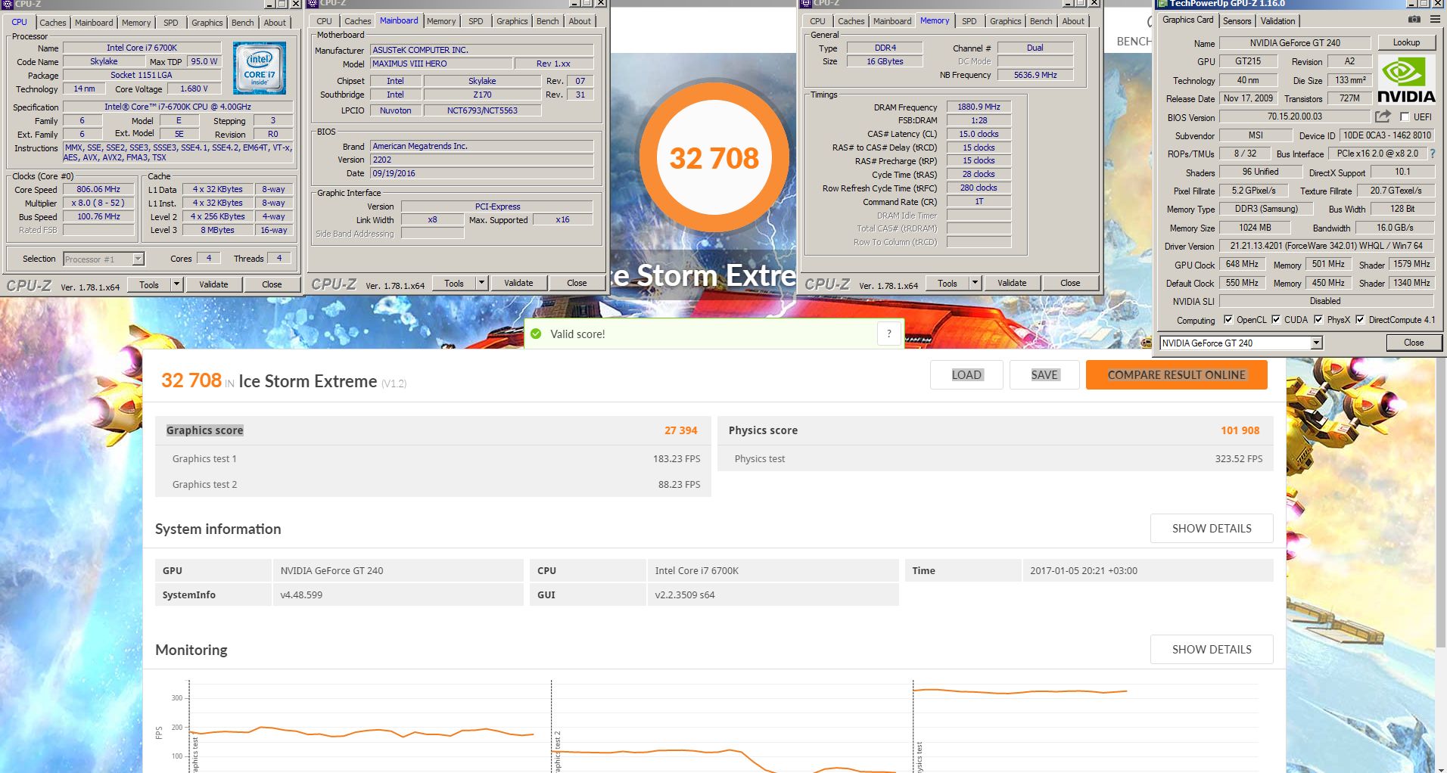Click the Physics score header row

coord(995,430)
